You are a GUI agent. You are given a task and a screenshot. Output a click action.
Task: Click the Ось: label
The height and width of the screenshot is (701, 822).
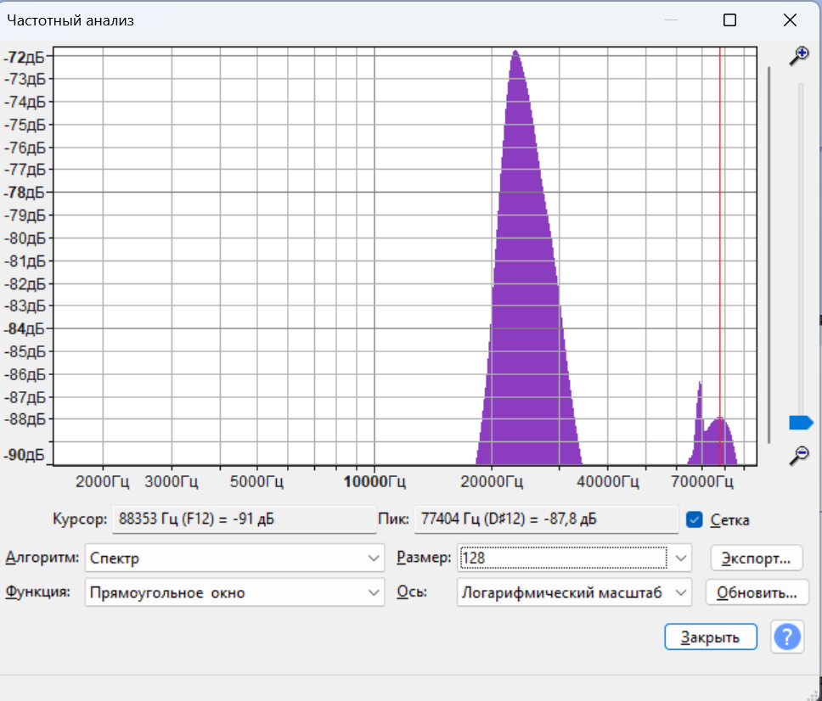point(412,592)
